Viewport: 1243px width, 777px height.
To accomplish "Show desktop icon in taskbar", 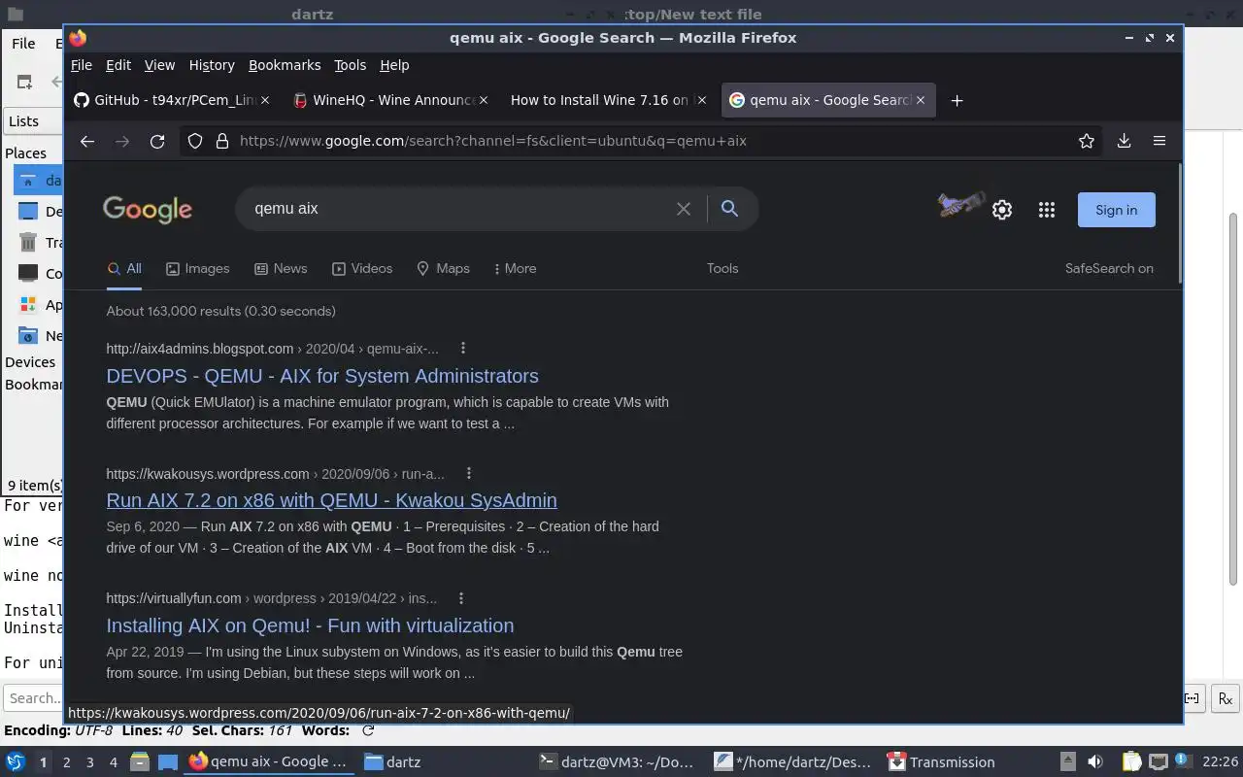I will pos(167,761).
